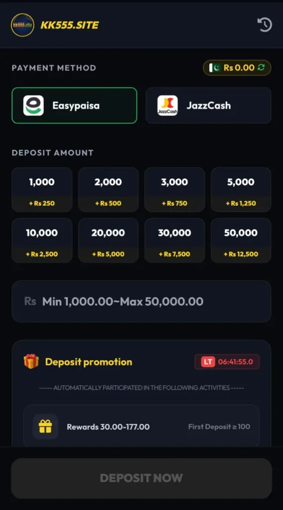Pick the 20,000 deposit option
The height and width of the screenshot is (510, 283).
click(108, 241)
